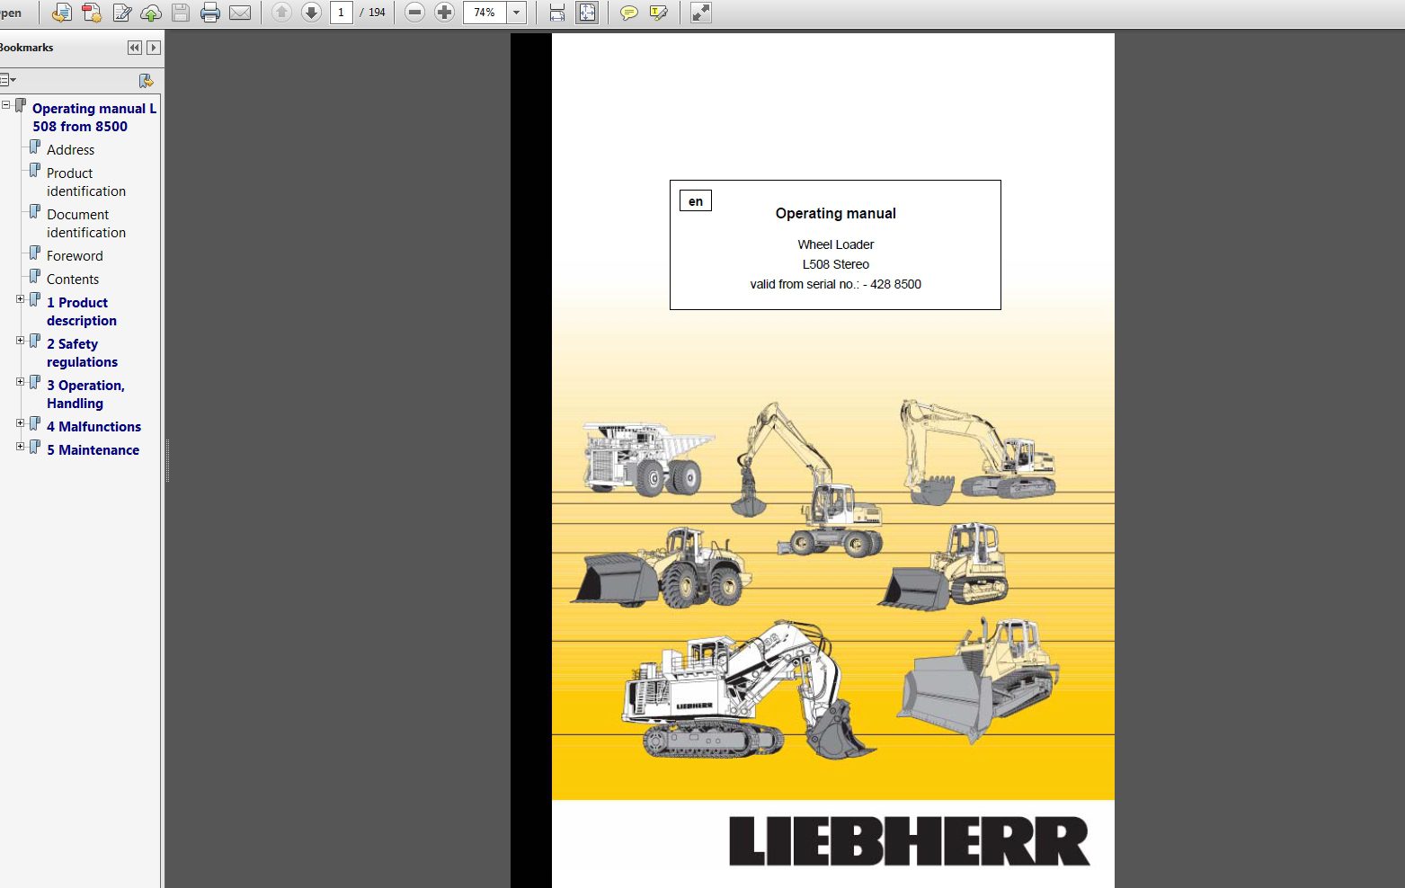Open the Contents bookmark
The height and width of the screenshot is (888, 1405).
[73, 280]
